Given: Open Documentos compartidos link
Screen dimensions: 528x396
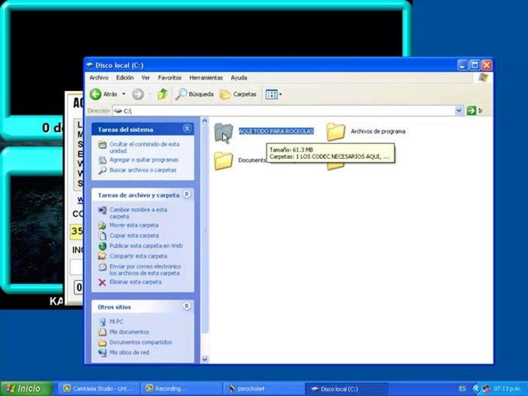Looking at the screenshot, I should pyautogui.click(x=140, y=342).
